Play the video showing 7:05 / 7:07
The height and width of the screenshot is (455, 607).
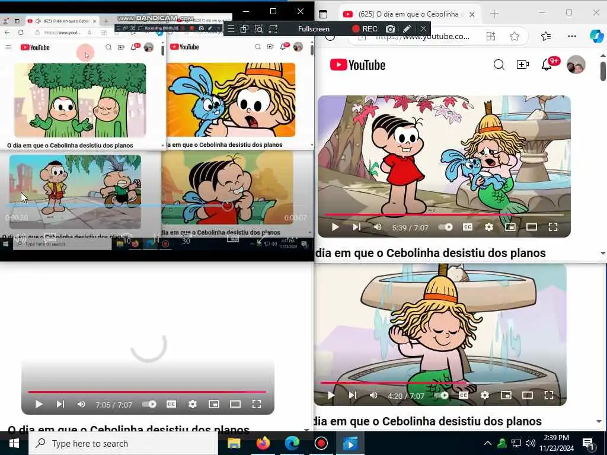39,404
